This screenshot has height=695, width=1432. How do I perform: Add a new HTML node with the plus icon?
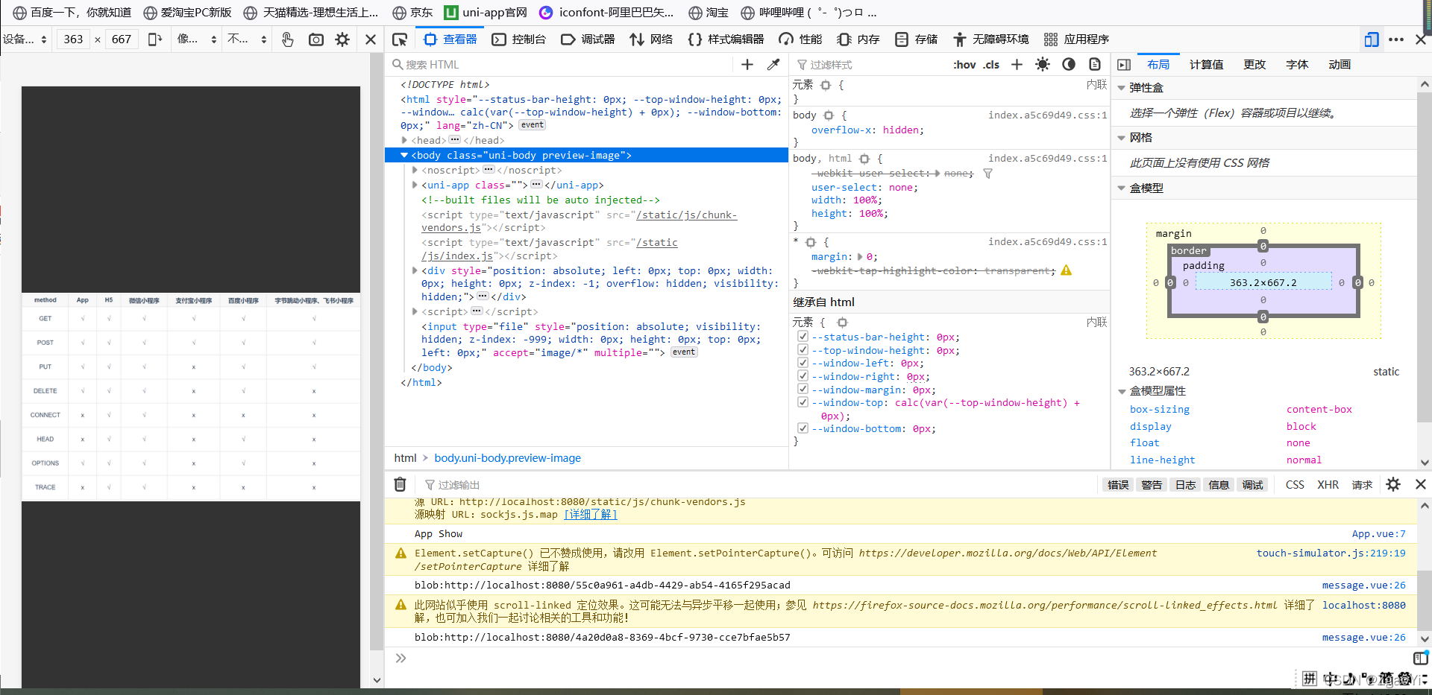pos(747,65)
